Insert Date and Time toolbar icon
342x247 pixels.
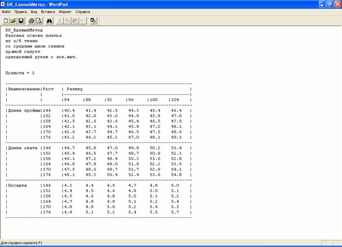pyautogui.click(x=93, y=21)
